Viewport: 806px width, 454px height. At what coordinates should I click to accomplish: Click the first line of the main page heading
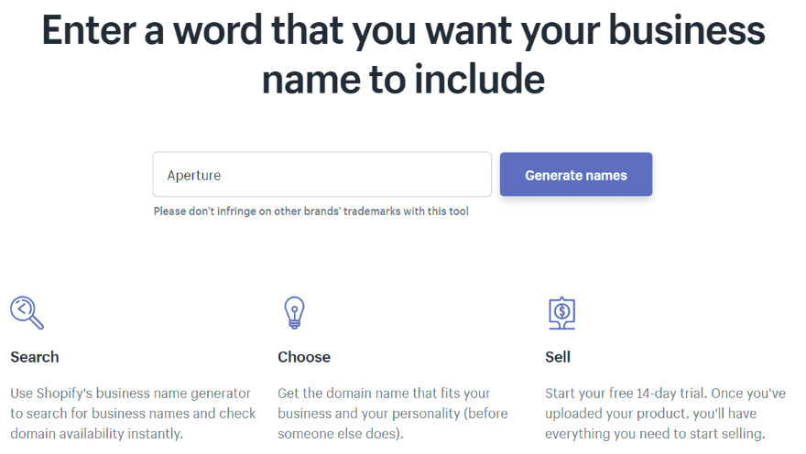403,30
